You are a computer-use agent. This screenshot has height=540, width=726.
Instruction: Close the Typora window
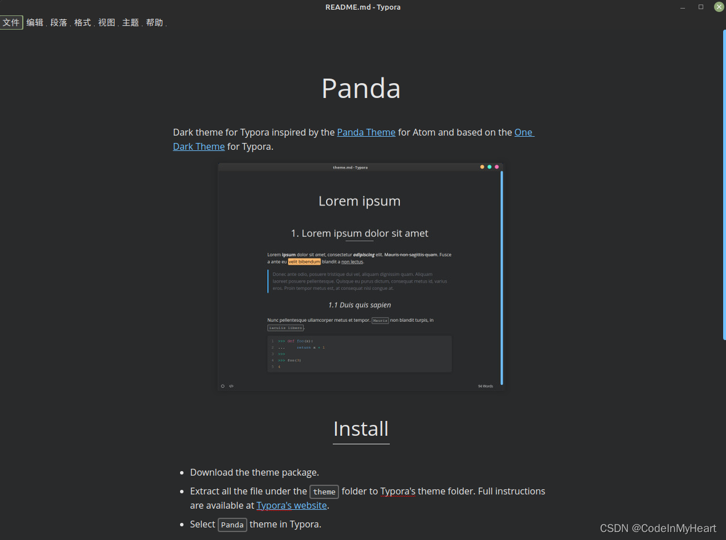pos(719,7)
